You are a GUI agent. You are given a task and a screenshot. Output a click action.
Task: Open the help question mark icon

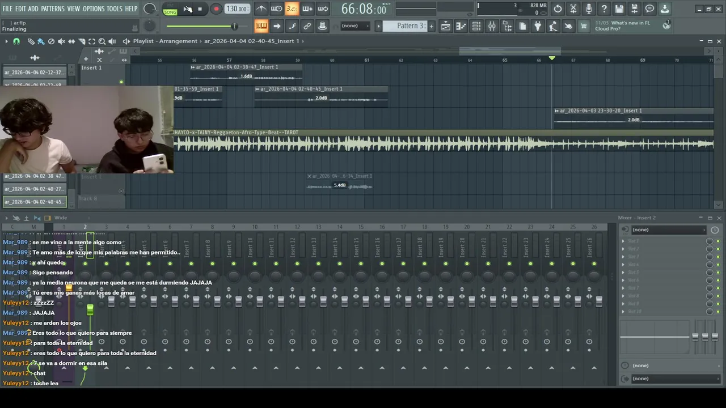604,8
